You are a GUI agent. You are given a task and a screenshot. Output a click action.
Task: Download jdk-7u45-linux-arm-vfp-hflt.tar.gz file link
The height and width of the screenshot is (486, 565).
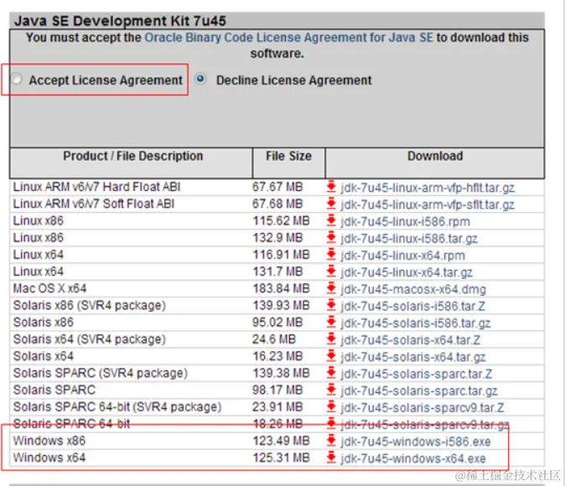(x=428, y=188)
